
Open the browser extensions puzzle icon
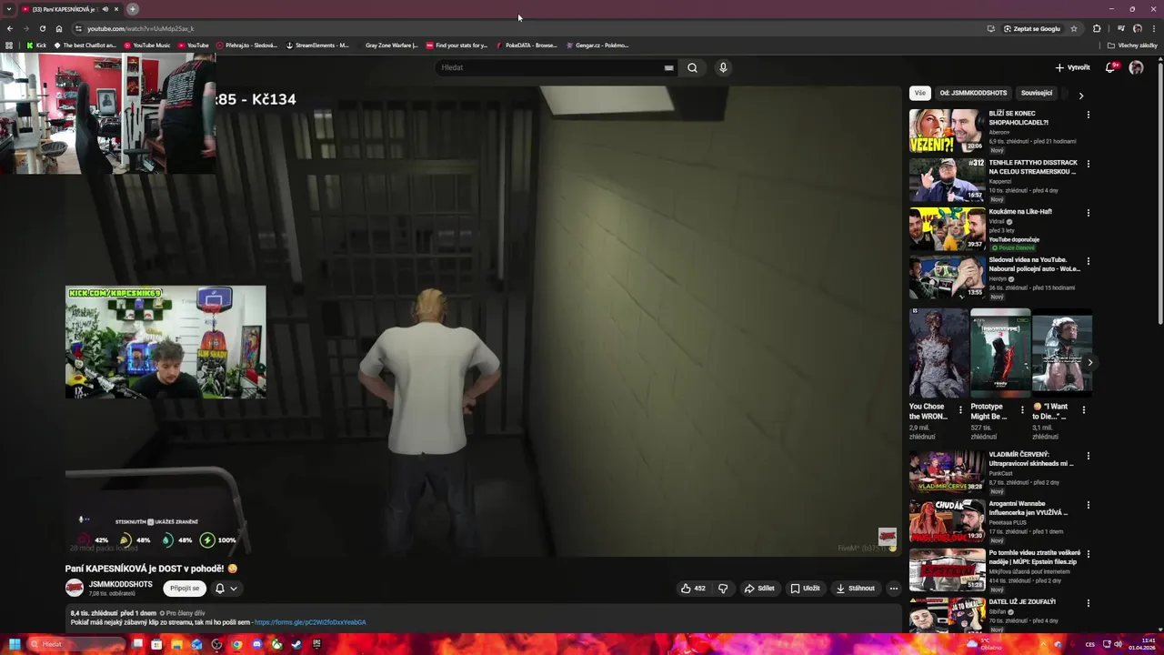point(1097,28)
